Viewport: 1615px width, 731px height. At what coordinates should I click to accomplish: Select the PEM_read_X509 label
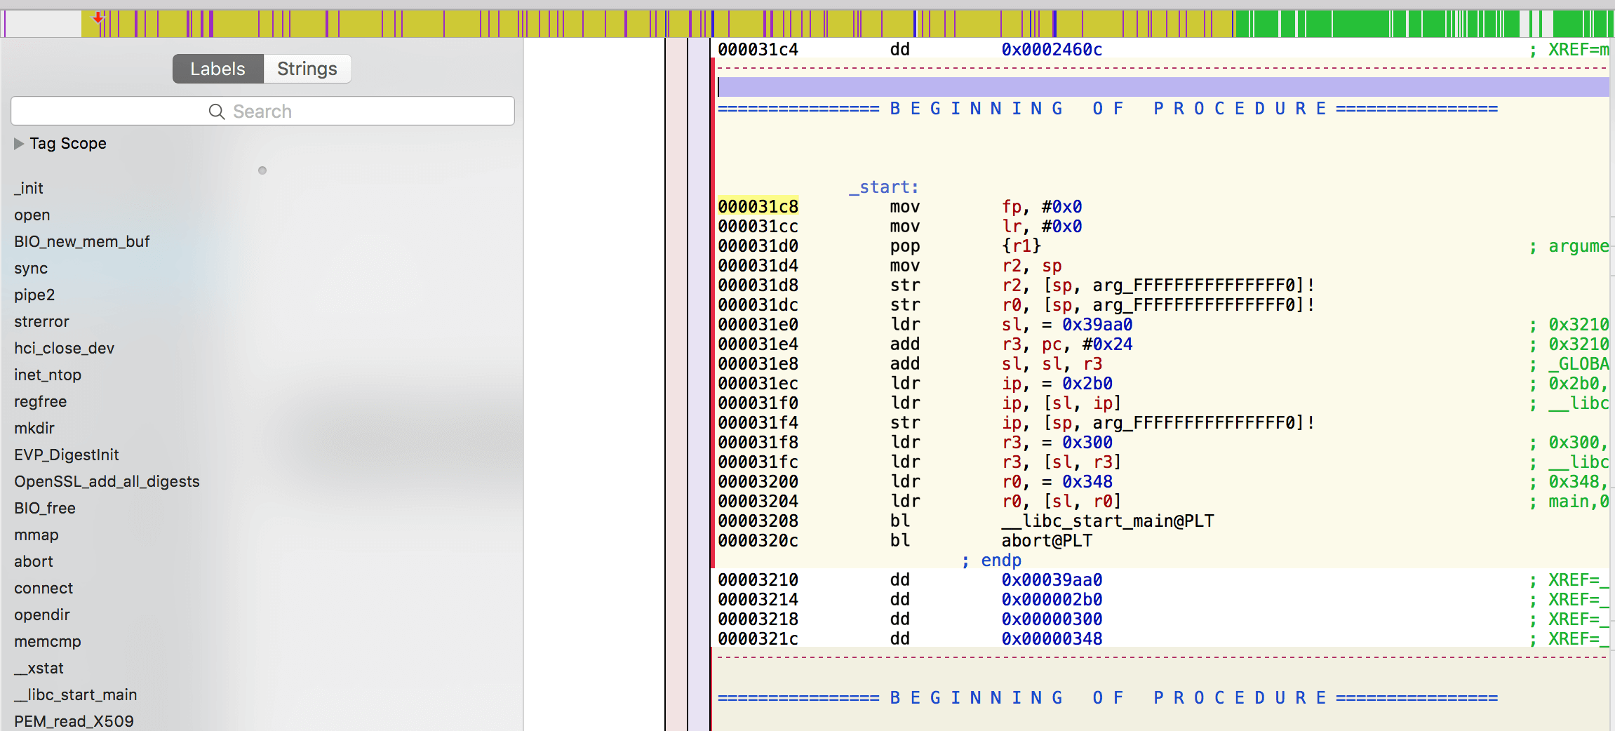74,721
